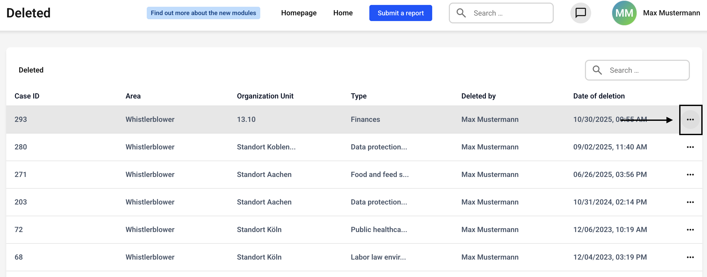
Task: Open the three-dot menu for case 280
Action: point(690,147)
